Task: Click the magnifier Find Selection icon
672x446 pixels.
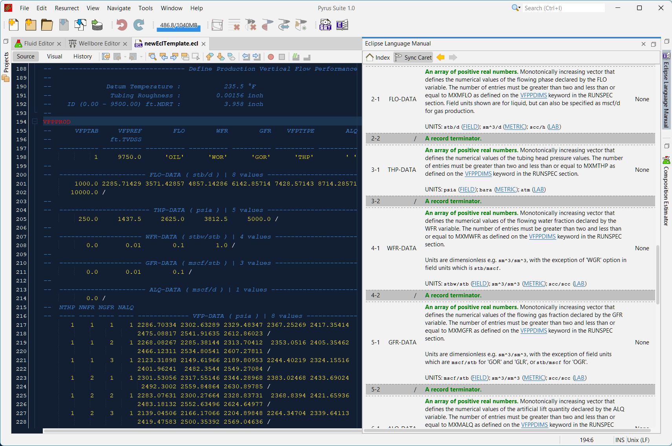Action: click(x=153, y=57)
